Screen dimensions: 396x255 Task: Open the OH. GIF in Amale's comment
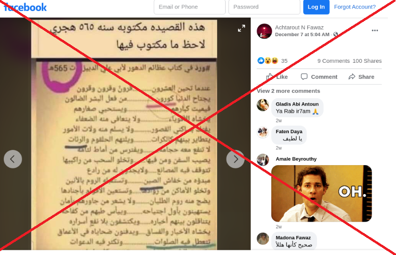point(321,194)
